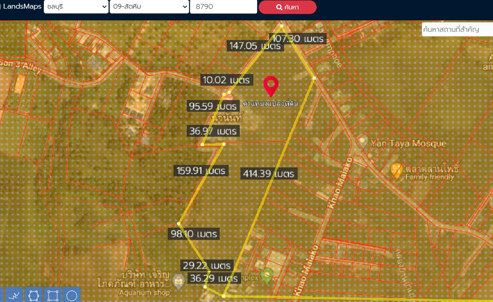Select the polygon area measurement tool
This screenshot has width=493, height=302.
point(34,295)
